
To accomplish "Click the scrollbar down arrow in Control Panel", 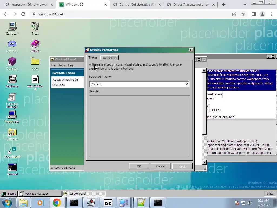I will tap(205, 162).
